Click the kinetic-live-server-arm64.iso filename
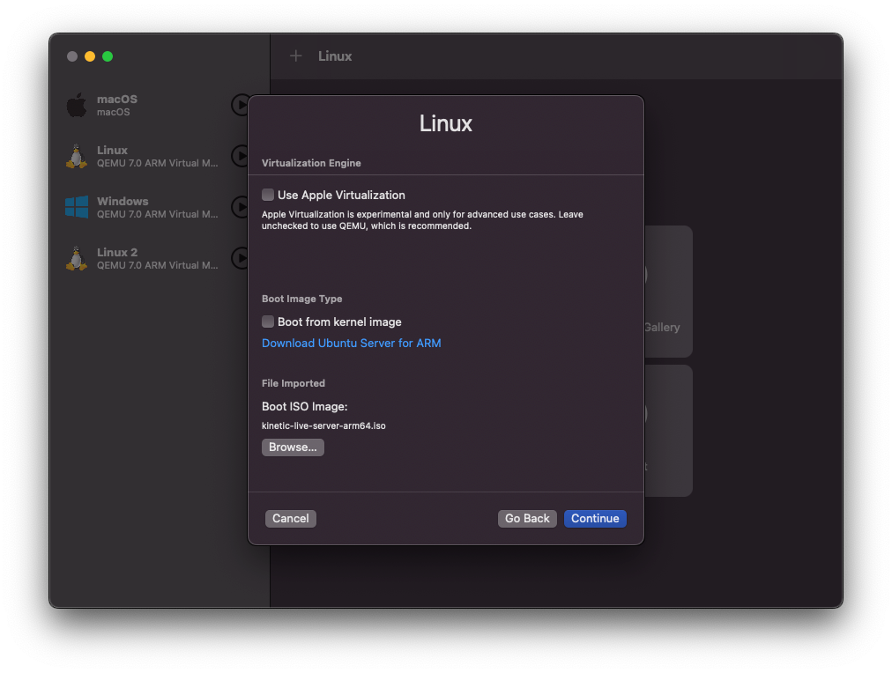This screenshot has width=892, height=673. point(323,425)
